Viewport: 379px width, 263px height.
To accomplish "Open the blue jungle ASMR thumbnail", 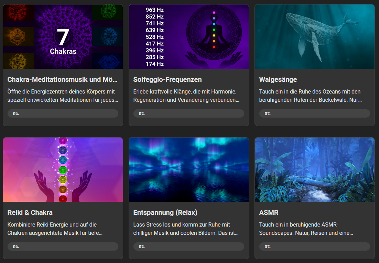I will point(315,169).
